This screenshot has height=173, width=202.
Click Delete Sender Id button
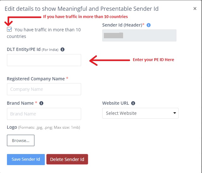pyautogui.click(x=67, y=159)
